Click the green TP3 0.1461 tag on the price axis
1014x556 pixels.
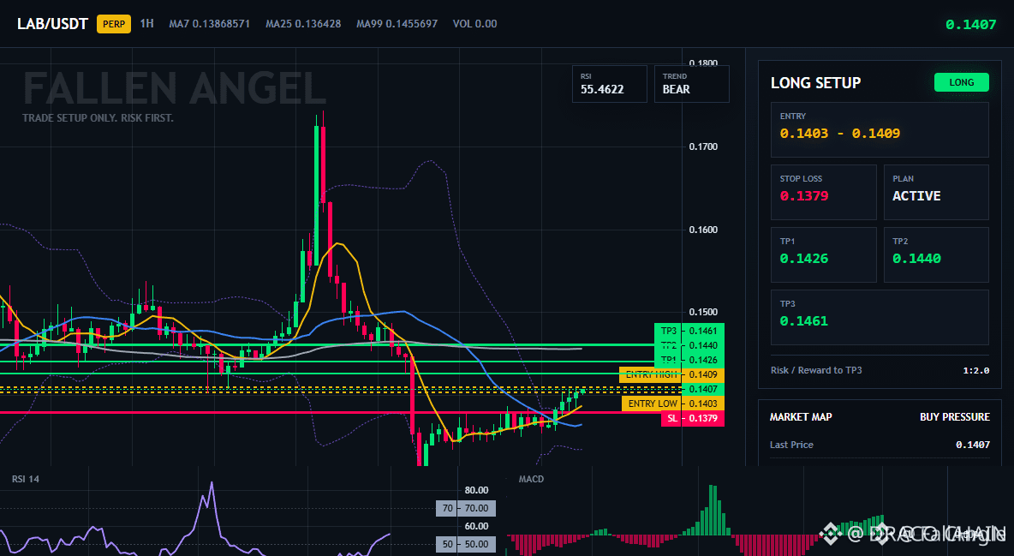click(x=689, y=331)
